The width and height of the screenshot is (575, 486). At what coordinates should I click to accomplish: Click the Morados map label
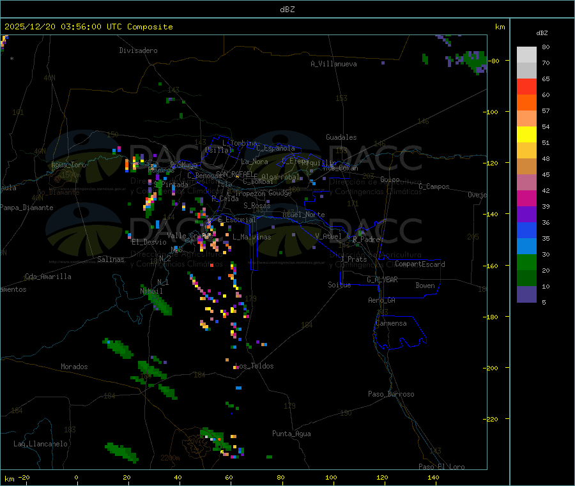click(74, 367)
